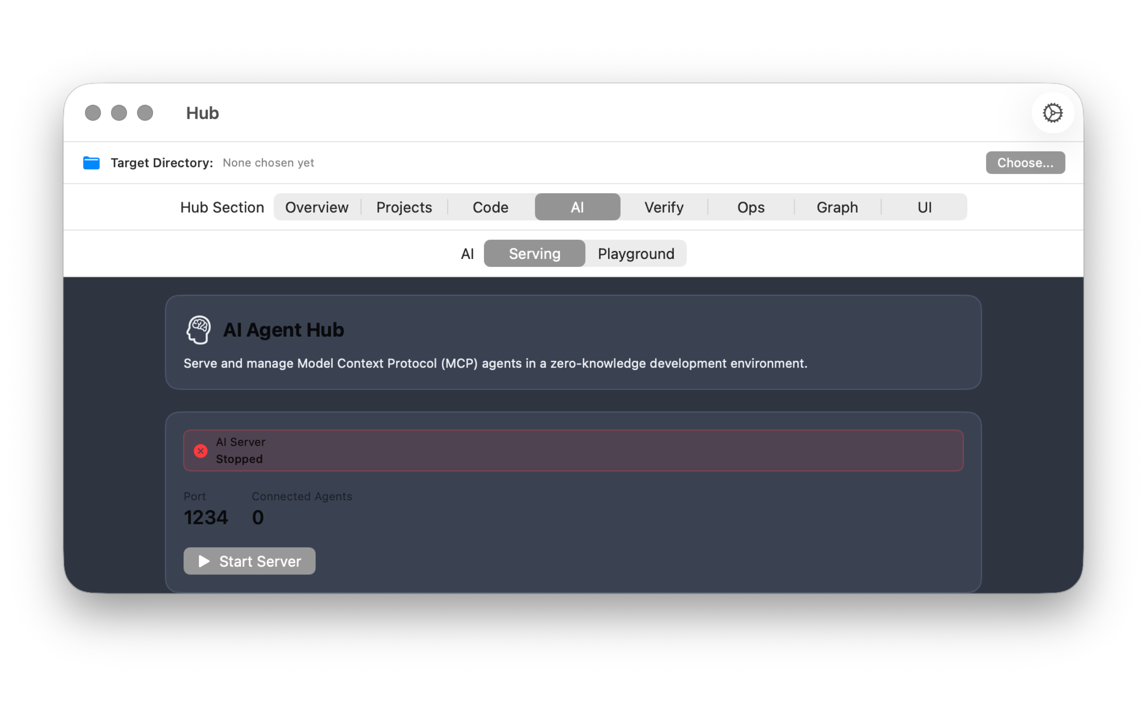Start the AI server

pos(249,561)
